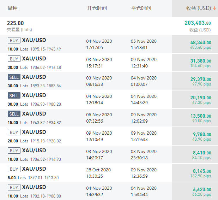Image resolution: width=218 pixels, height=200 pixels.
Task: Click the BUY badge on the 6,620.00 trade
Action: click(x=14, y=187)
